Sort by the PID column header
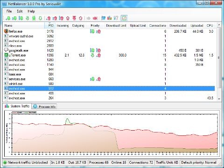Image resolution: width=224 pixels, height=168 pixels. click(x=50, y=26)
